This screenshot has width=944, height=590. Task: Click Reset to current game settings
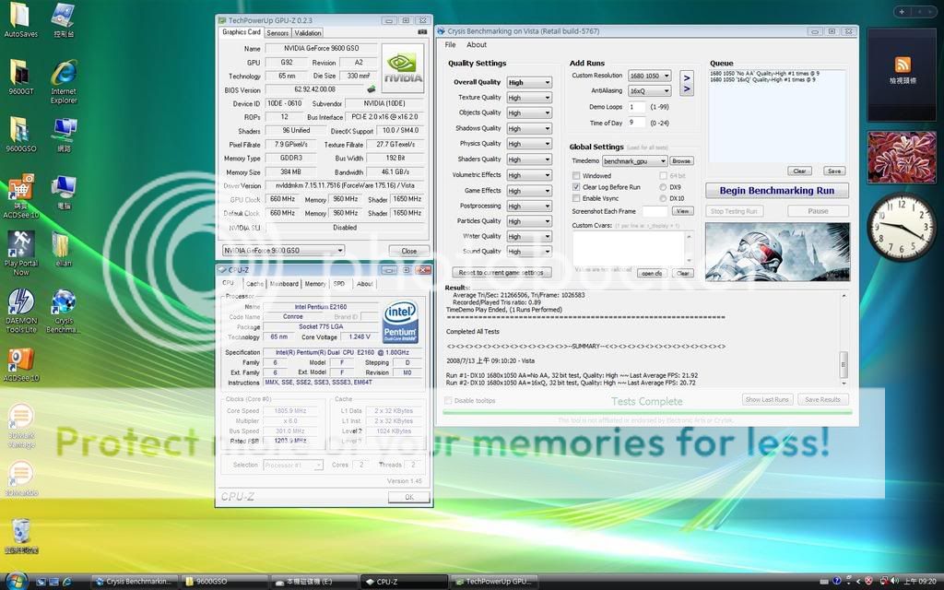(x=503, y=273)
